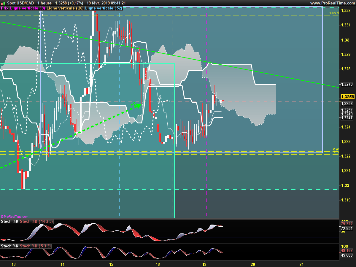Select the Stoch %D (14 3 5) label
Image resolution: width=356 pixels, height=267 pixels.
pos(36,222)
